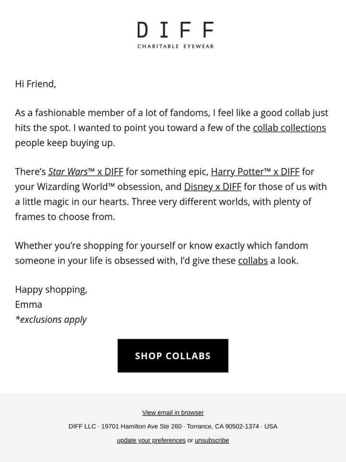Viewport: 346px width, 462px height.
Task: Click the exclusions apply disclaimer
Action: tap(51, 320)
